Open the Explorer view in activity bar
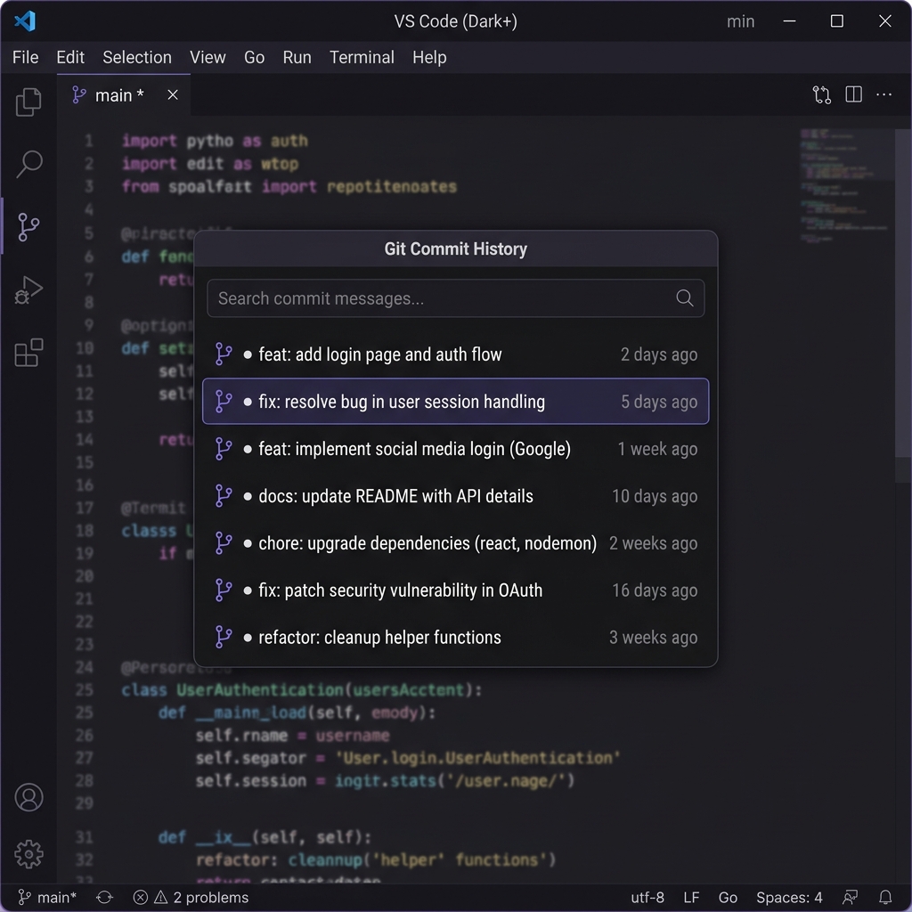The width and height of the screenshot is (912, 912). tap(28, 102)
